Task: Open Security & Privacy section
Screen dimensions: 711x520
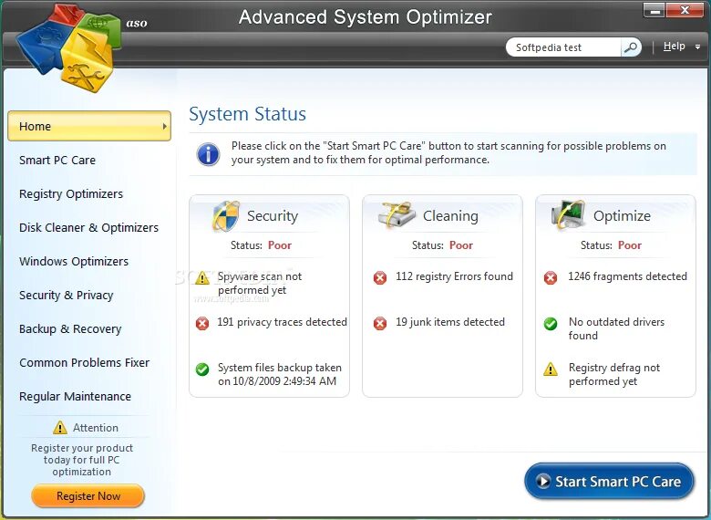Action: pyautogui.click(x=67, y=296)
